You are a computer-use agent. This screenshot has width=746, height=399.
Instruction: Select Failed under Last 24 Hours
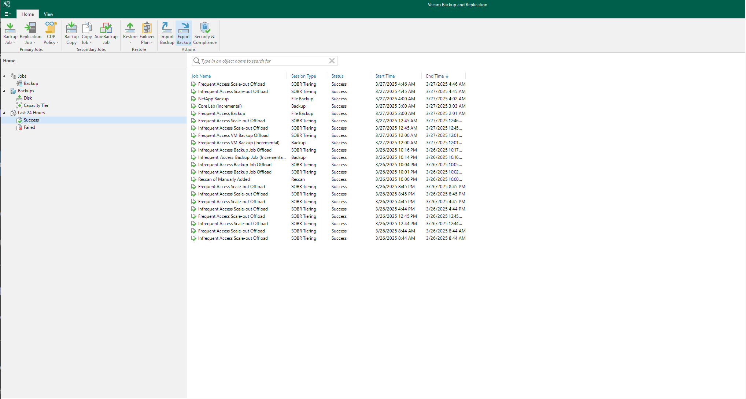pos(29,127)
